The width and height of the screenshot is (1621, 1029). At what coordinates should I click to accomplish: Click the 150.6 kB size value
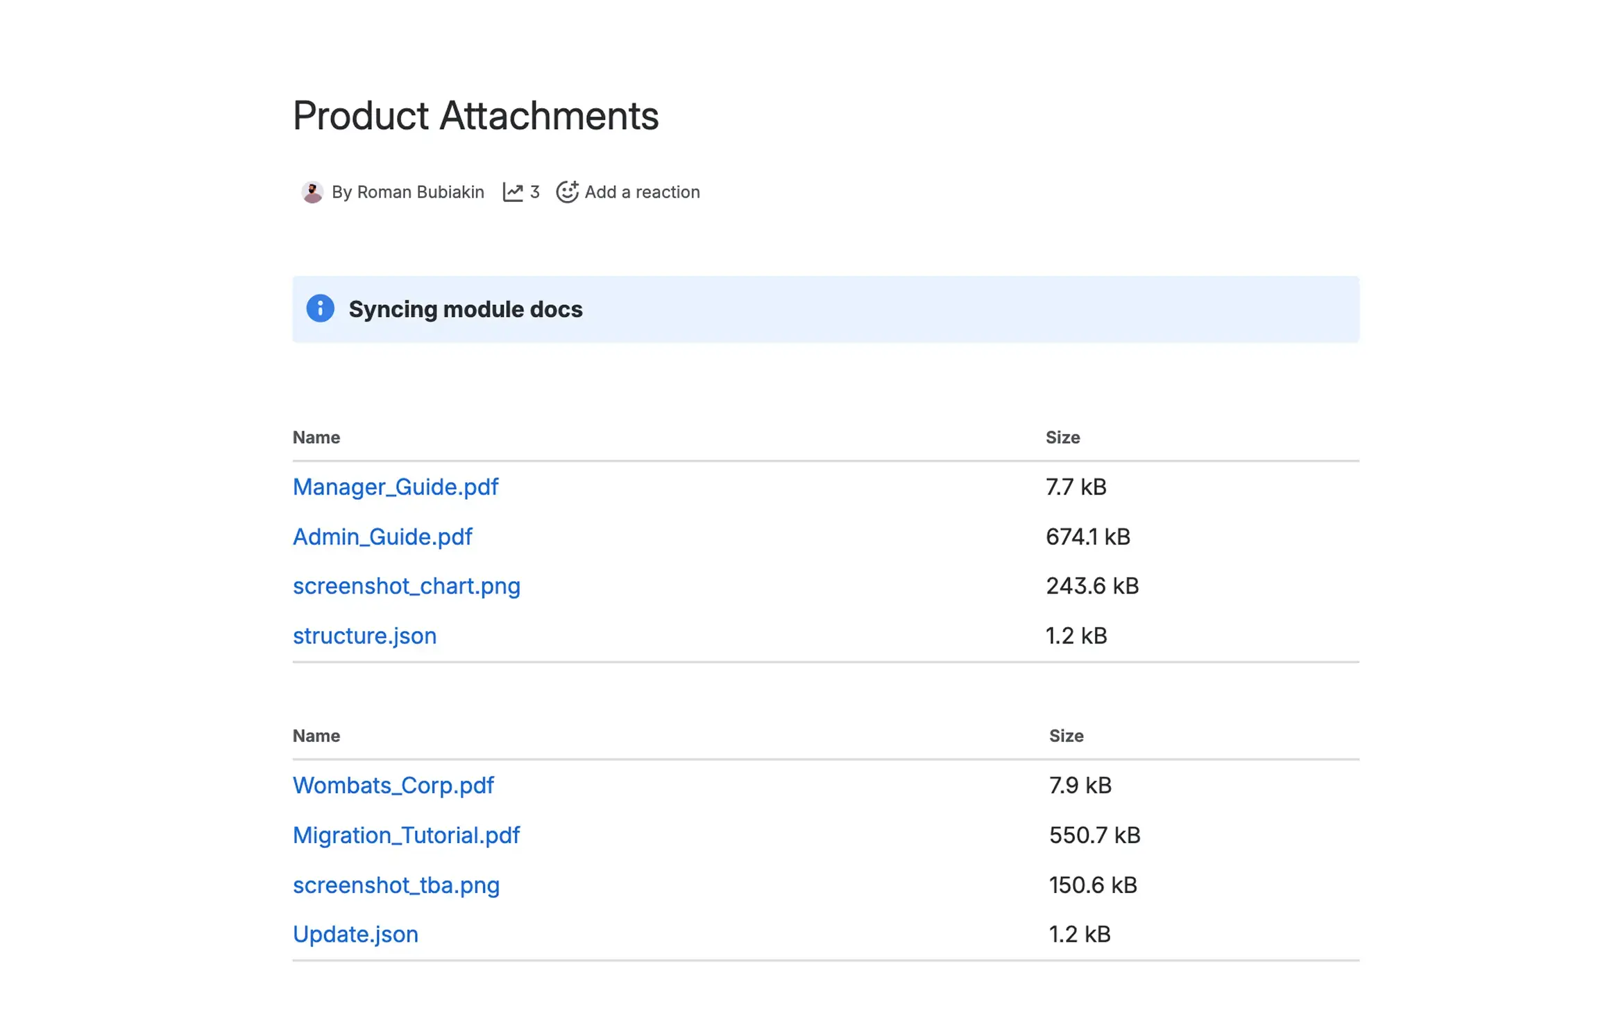[1093, 885]
